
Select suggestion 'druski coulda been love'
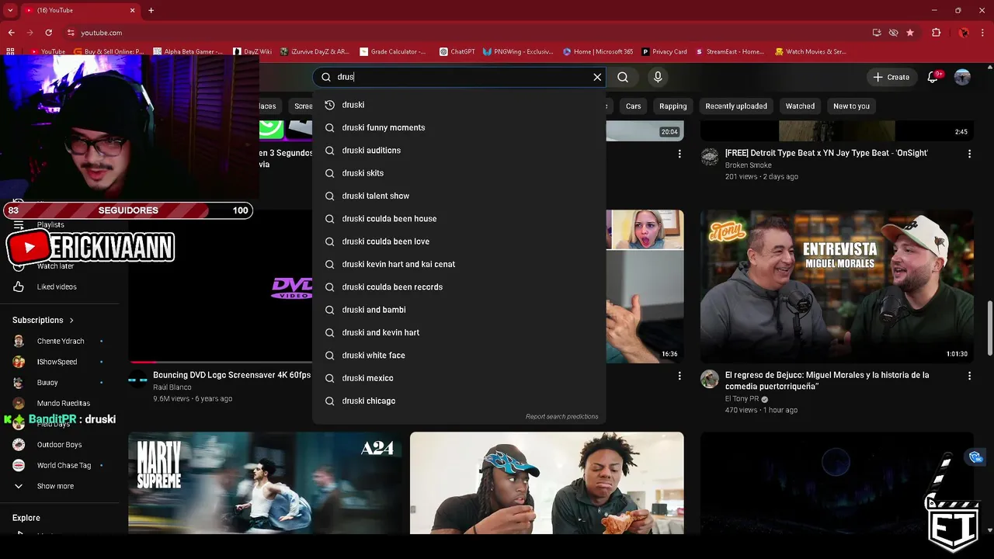459,241
